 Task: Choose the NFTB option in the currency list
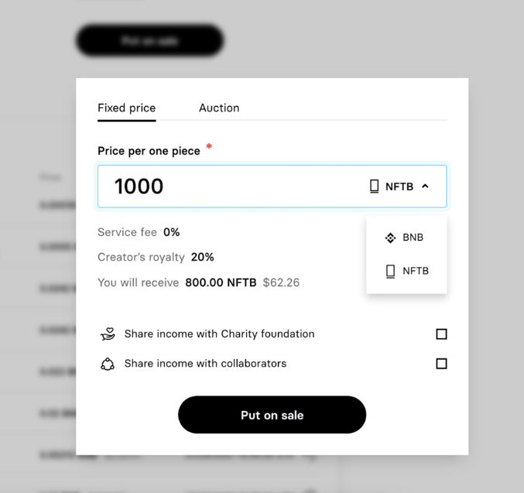coord(415,271)
